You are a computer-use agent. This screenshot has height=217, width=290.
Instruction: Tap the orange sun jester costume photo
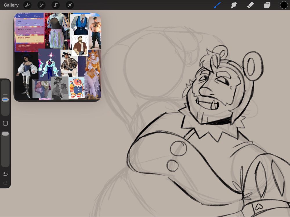(93, 74)
